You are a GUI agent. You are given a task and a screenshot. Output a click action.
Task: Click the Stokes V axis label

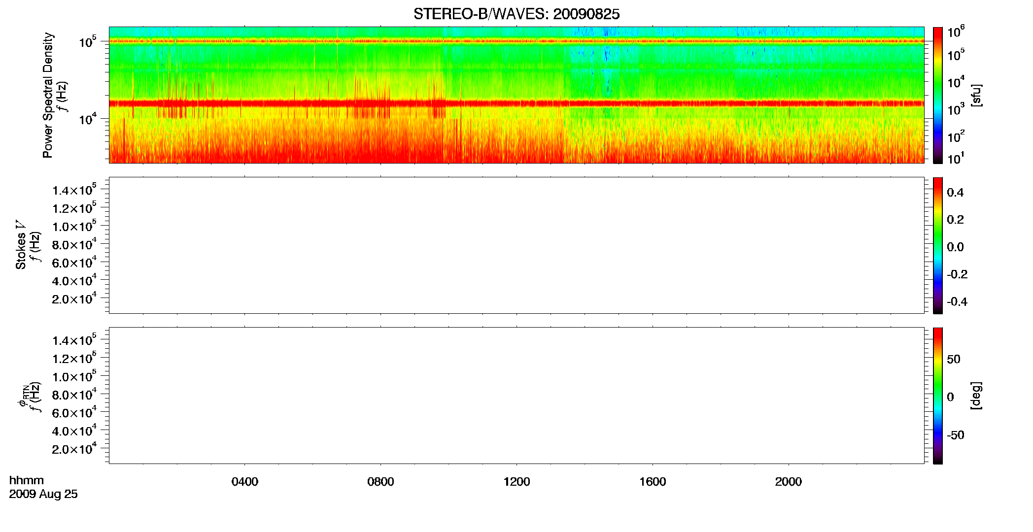tap(21, 245)
